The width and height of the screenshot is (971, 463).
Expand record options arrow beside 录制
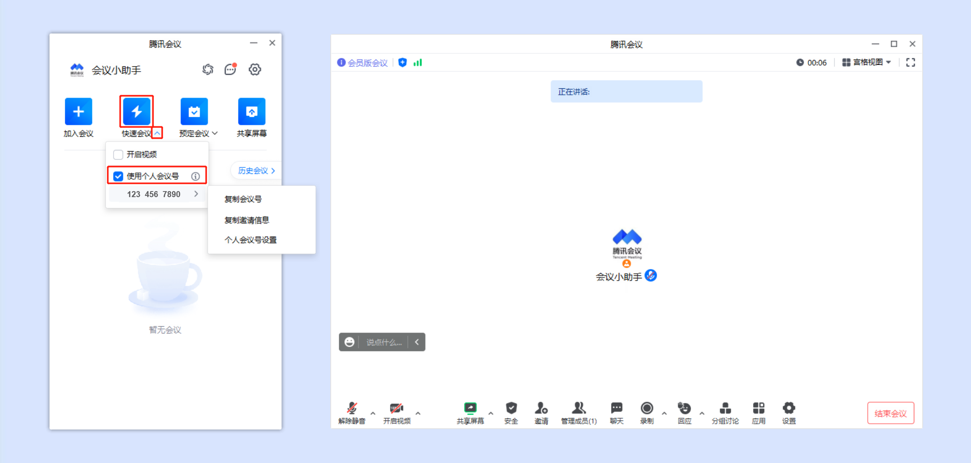tap(664, 413)
